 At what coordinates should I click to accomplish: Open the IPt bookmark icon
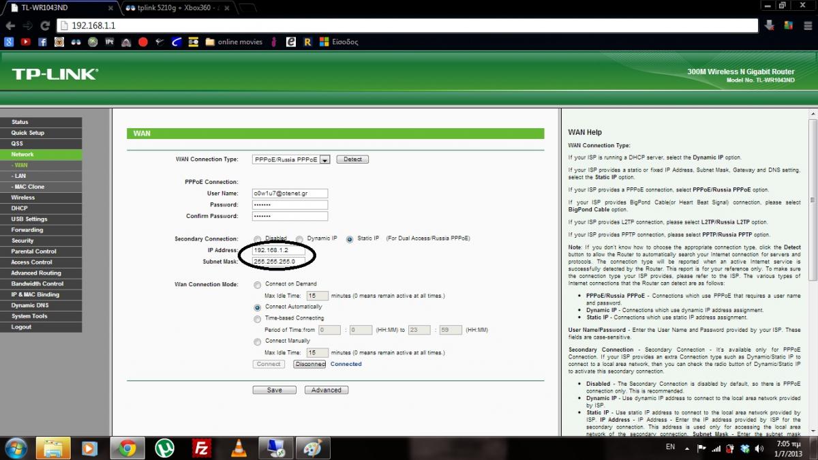click(109, 42)
